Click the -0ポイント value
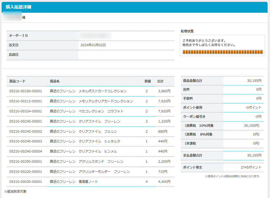The width and height of the screenshot is (270, 198). tap(253, 108)
